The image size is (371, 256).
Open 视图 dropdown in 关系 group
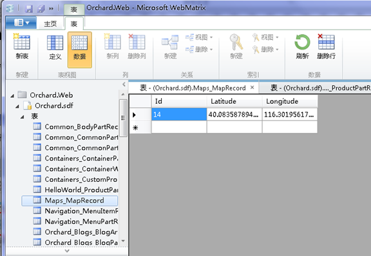199,37
